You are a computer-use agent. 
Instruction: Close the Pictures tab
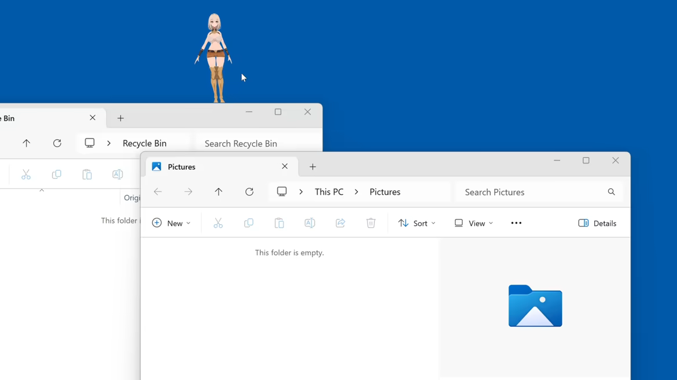(x=285, y=166)
